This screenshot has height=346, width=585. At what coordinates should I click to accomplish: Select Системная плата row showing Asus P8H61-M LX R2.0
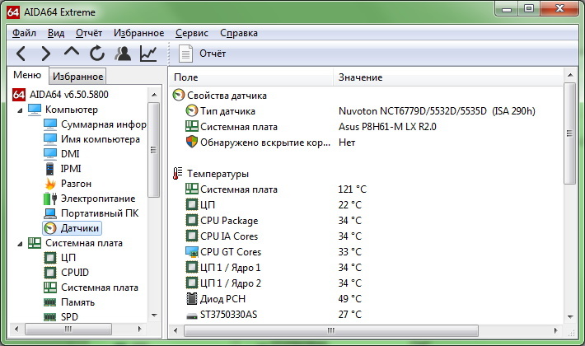pos(367,127)
